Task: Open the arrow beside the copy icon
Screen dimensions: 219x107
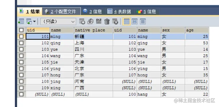Action: [34, 21]
